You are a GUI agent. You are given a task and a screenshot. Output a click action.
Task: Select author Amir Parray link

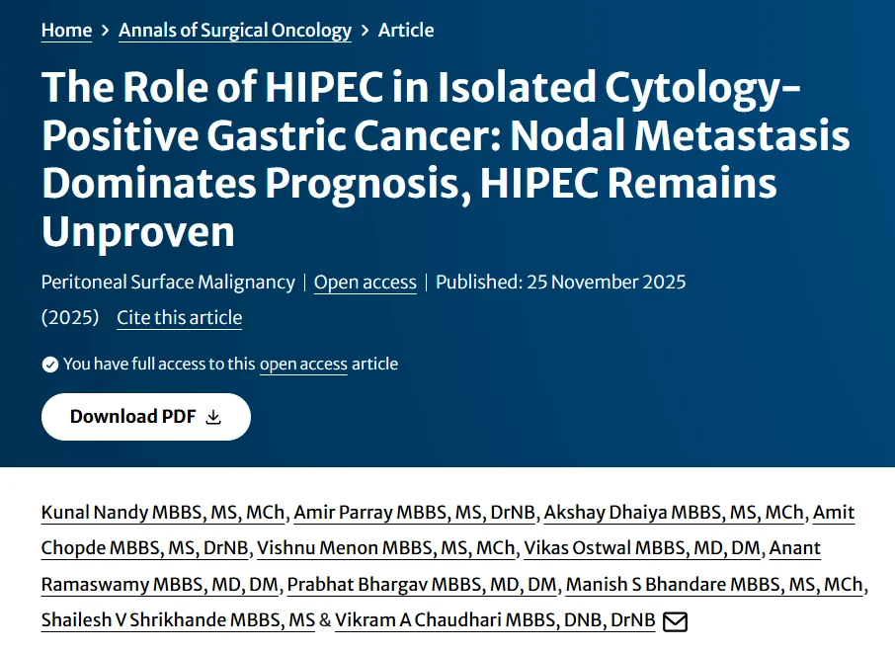(x=415, y=513)
